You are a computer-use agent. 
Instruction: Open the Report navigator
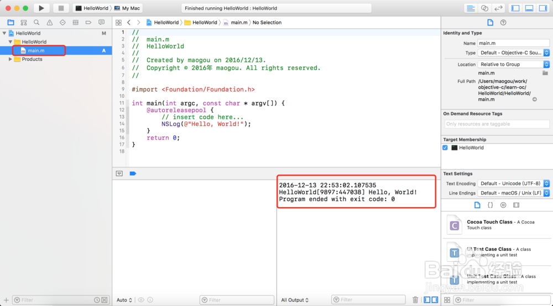pos(102,23)
